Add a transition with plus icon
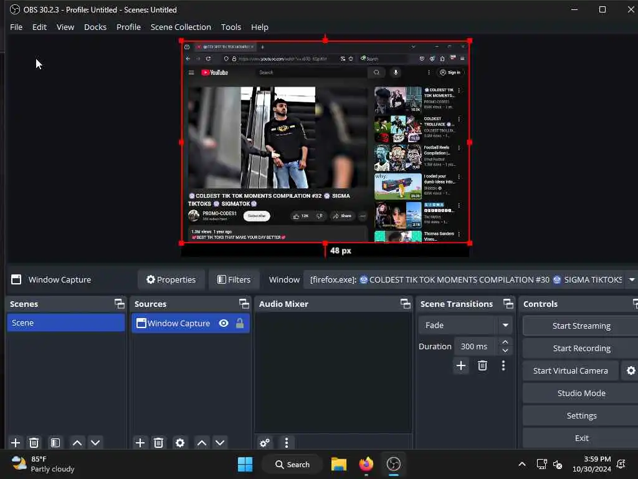638x479 pixels. click(461, 365)
